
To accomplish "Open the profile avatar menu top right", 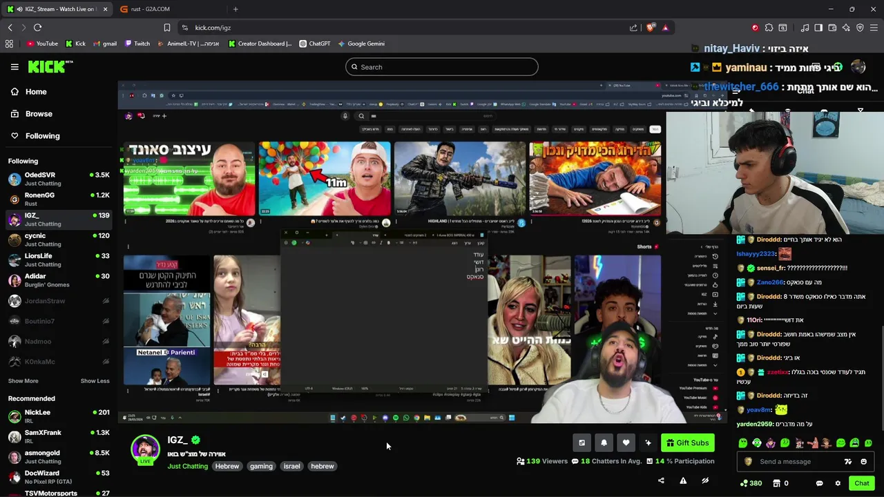I will point(858,67).
